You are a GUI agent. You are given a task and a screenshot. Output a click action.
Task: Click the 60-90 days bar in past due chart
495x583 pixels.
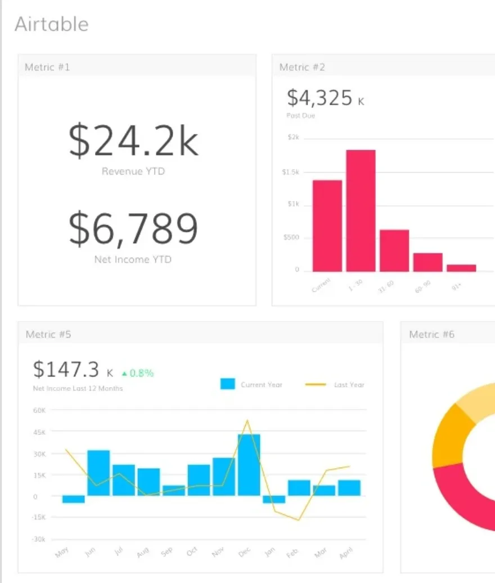(427, 262)
